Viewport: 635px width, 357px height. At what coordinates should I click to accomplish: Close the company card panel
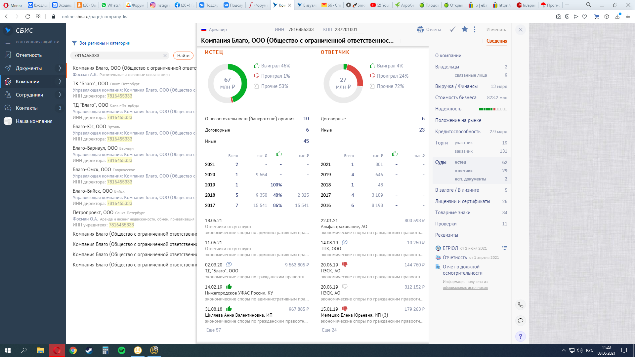[521, 30]
